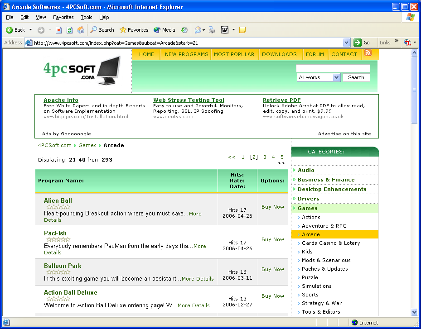Click the address bar URL field
Screen dimensions: 421x329
point(188,43)
